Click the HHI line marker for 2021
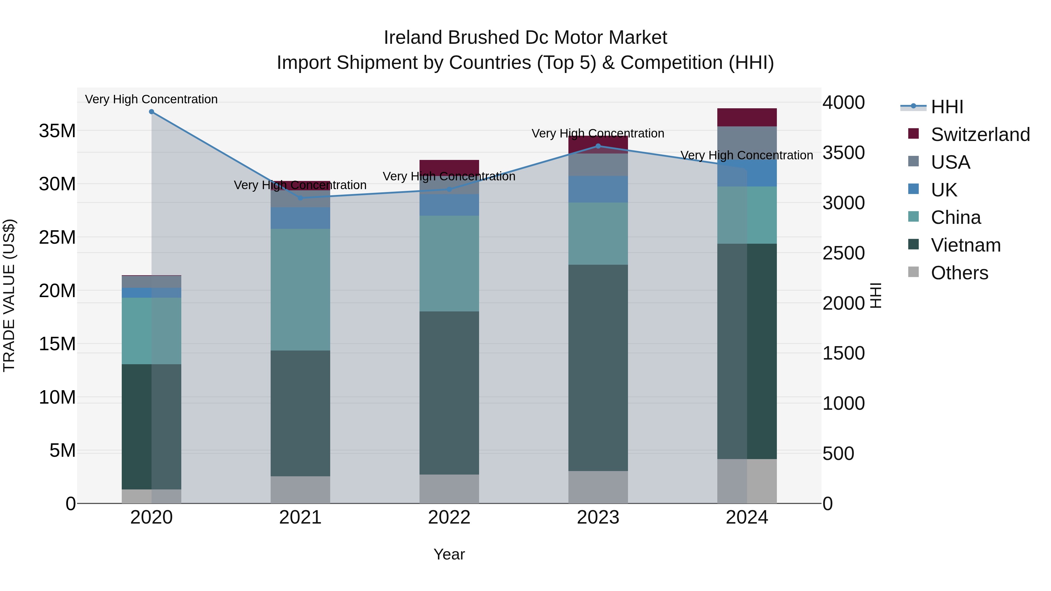The image size is (1051, 591). click(300, 198)
